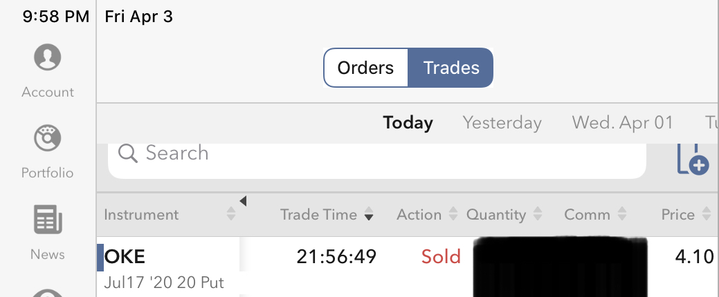Open the News sidebar icon
The image size is (719, 297).
click(x=48, y=220)
